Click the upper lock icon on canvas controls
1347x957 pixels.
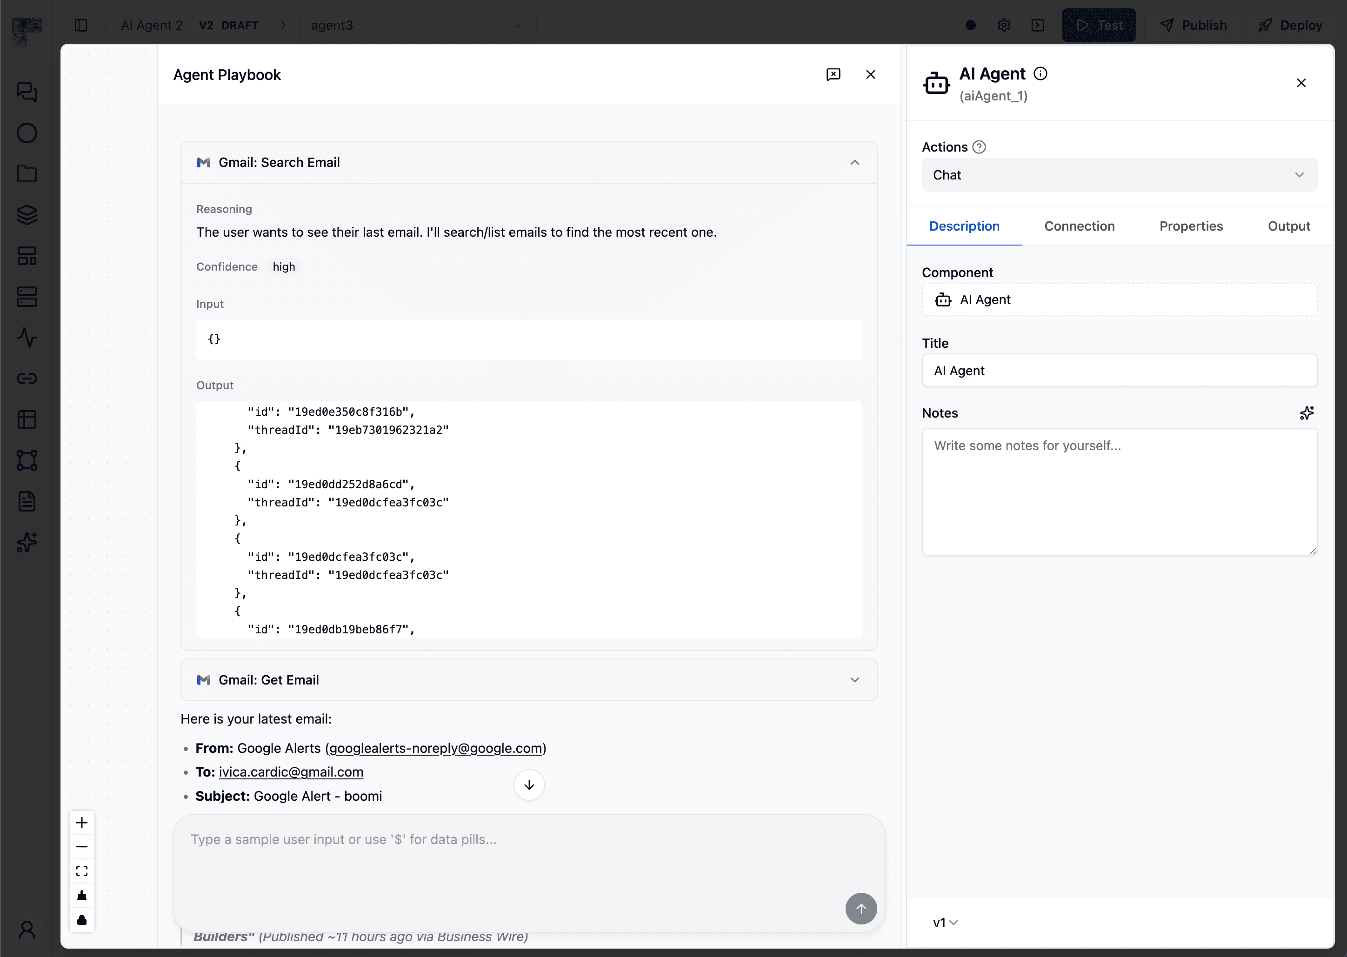click(x=82, y=896)
